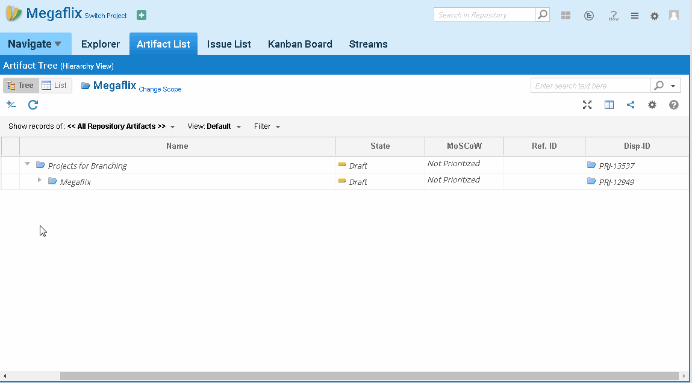692x383 pixels.
Task: Select the Artifact List tab
Action: [163, 44]
